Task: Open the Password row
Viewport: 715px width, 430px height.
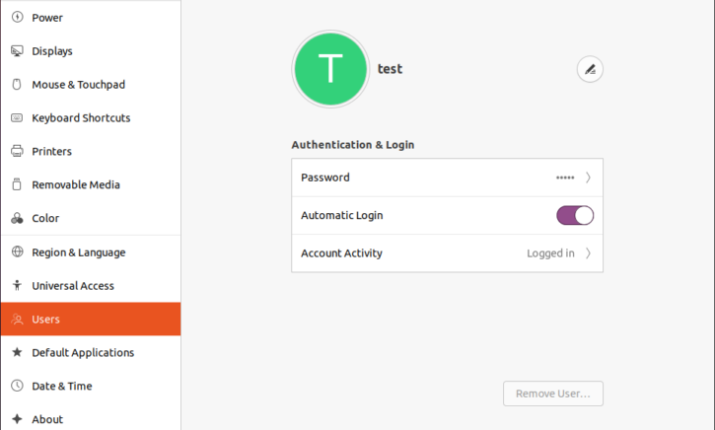Action: (x=448, y=178)
